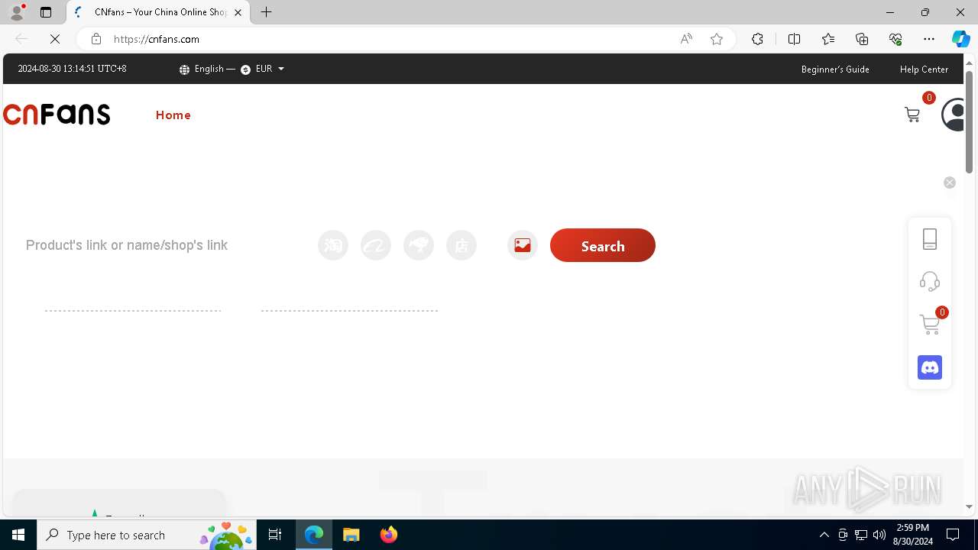This screenshot has width=978, height=550.
Task: Open Windows Start menu
Action: [x=18, y=535]
